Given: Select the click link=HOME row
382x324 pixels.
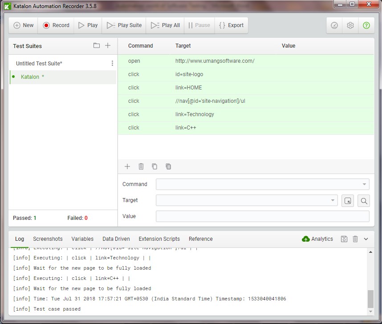Looking at the screenshot, I should 246,88.
